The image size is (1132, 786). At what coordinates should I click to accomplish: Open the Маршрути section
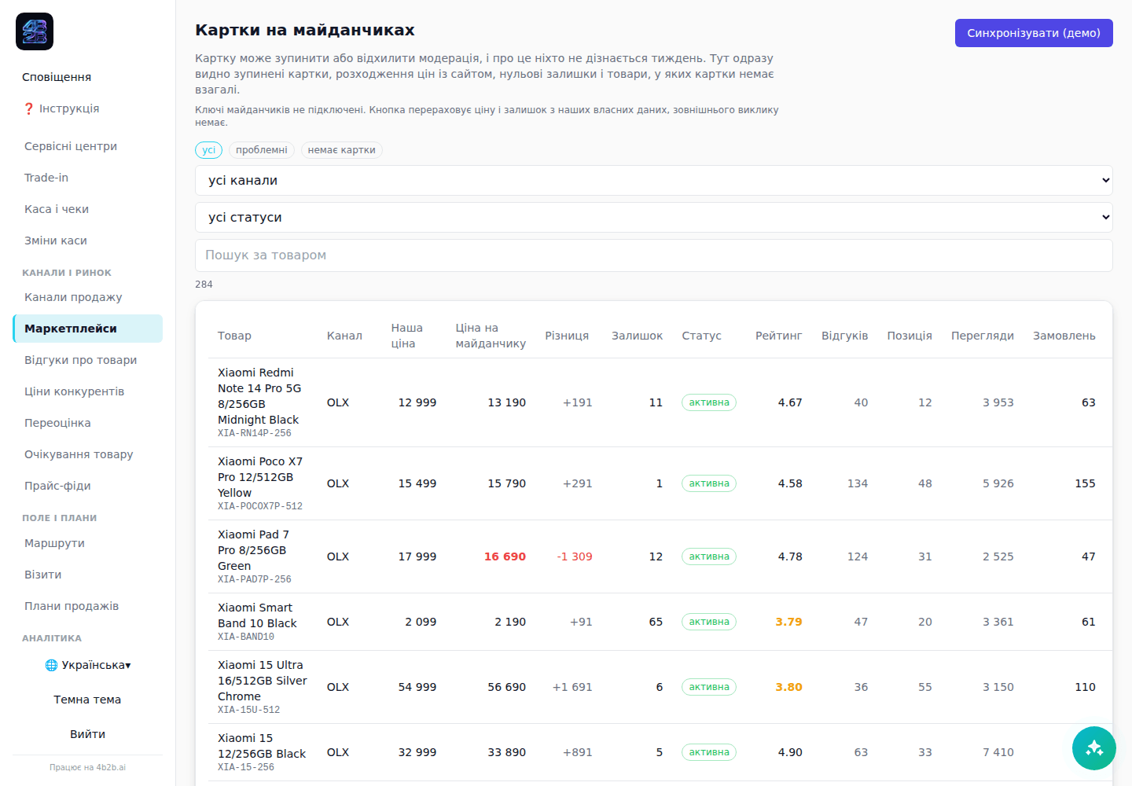pyautogui.click(x=87, y=543)
